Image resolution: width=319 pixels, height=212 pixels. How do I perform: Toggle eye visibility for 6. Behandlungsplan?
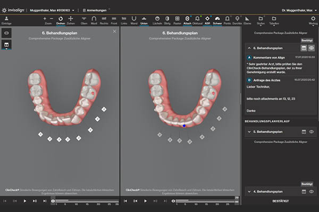coord(311,48)
